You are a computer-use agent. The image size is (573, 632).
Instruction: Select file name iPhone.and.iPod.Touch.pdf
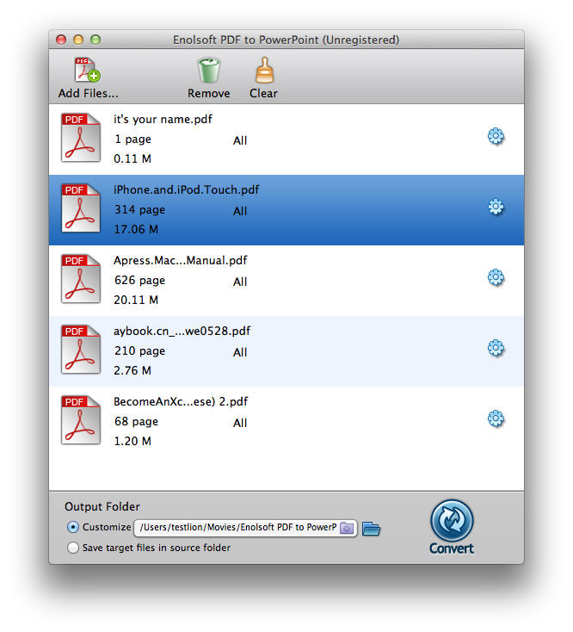[x=186, y=189]
